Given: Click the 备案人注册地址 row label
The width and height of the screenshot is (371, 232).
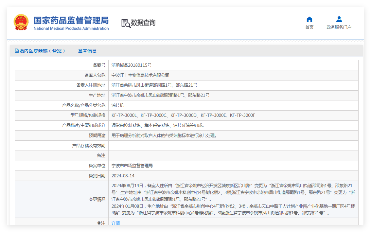Looking at the screenshot, I should coord(91,85).
